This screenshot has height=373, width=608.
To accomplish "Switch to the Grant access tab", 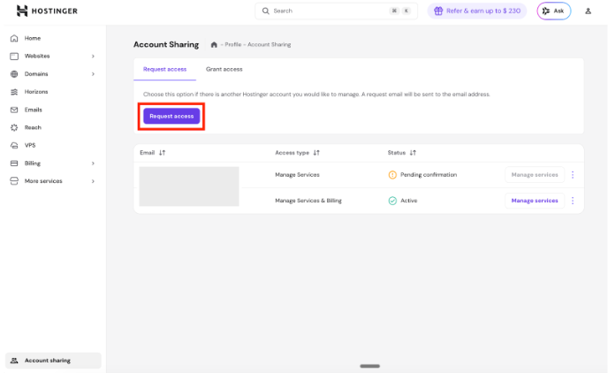I will tap(224, 70).
